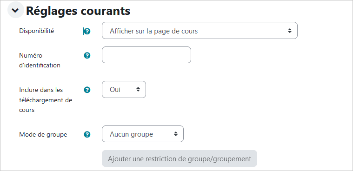Viewport: 353px width, 171px height.
Task: Click the Aucun groupe text in group mode
Action: click(x=132, y=134)
